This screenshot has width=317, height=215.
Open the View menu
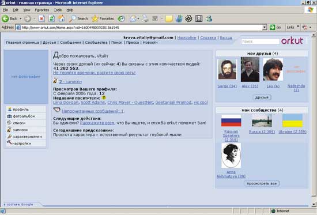point(27,10)
